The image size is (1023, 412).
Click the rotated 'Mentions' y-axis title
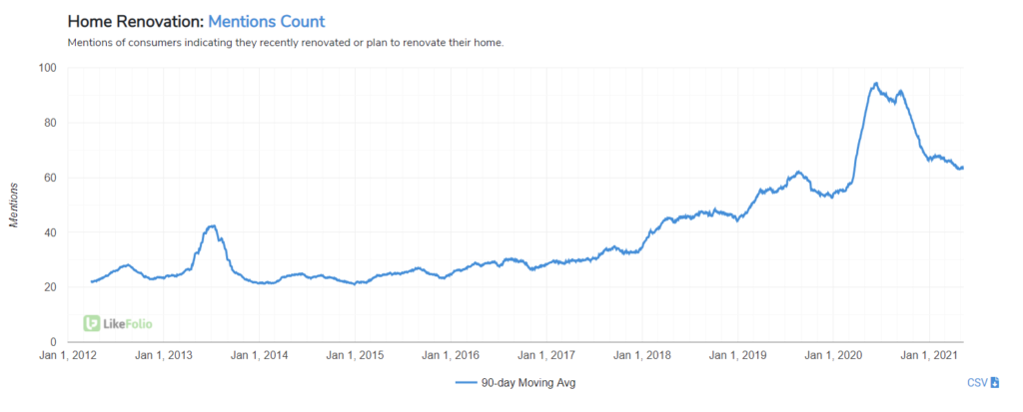[x=14, y=205]
